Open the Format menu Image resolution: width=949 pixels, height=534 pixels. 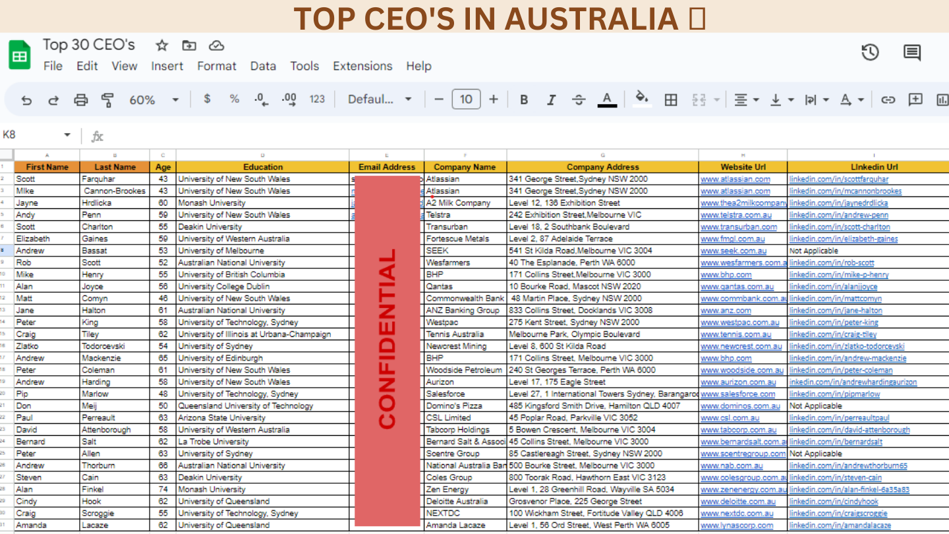pos(217,66)
